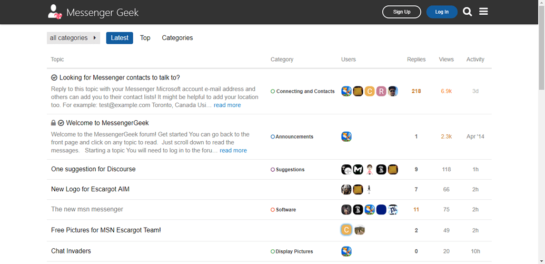Click the 218 replies count
545x264 pixels.
tap(417, 92)
